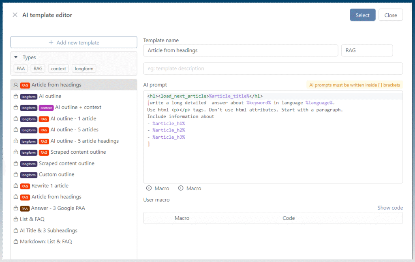415x262 pixels.
Task: Click the %language% macro in the prompt
Action: click(319, 103)
